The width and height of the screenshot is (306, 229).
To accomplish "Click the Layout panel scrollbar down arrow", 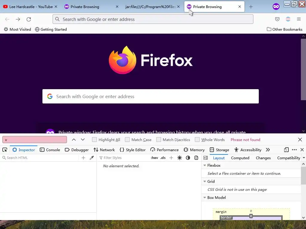I will pos(304,217).
